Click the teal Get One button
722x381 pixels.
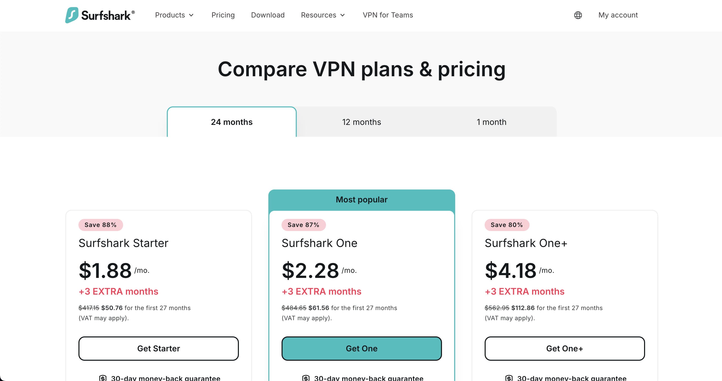(362, 349)
